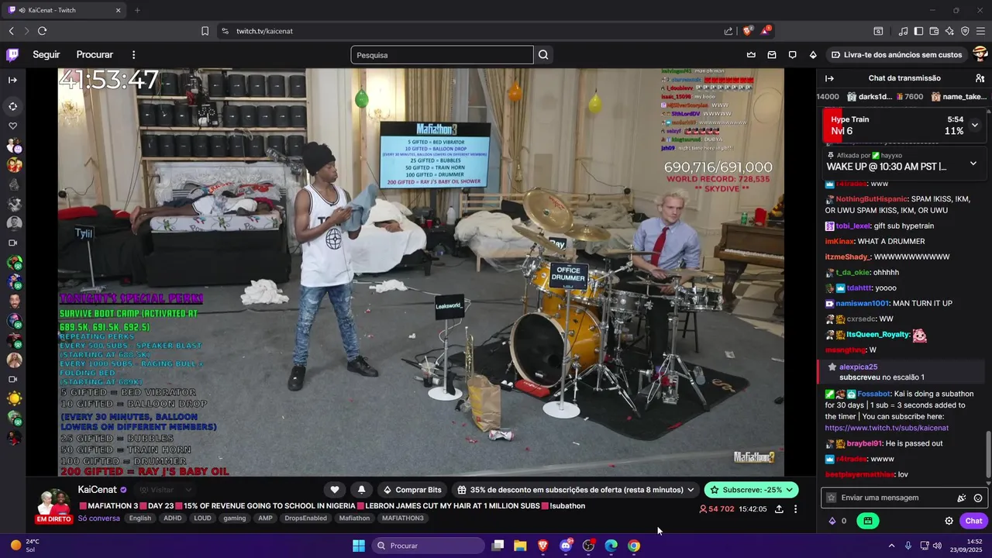The height and width of the screenshot is (558, 992).
Task: Open chat community users list icon
Action: click(x=980, y=78)
